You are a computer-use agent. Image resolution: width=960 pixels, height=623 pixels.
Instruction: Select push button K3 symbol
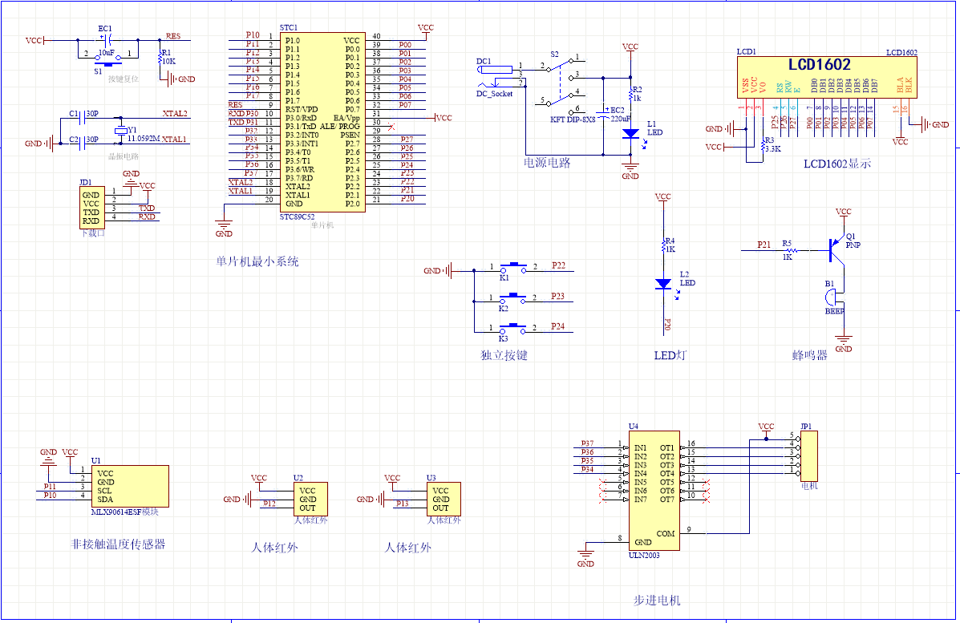pos(513,327)
